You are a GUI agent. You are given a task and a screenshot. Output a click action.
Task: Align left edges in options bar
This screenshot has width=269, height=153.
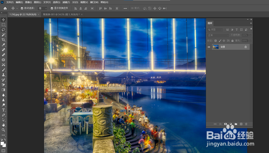click(75, 8)
